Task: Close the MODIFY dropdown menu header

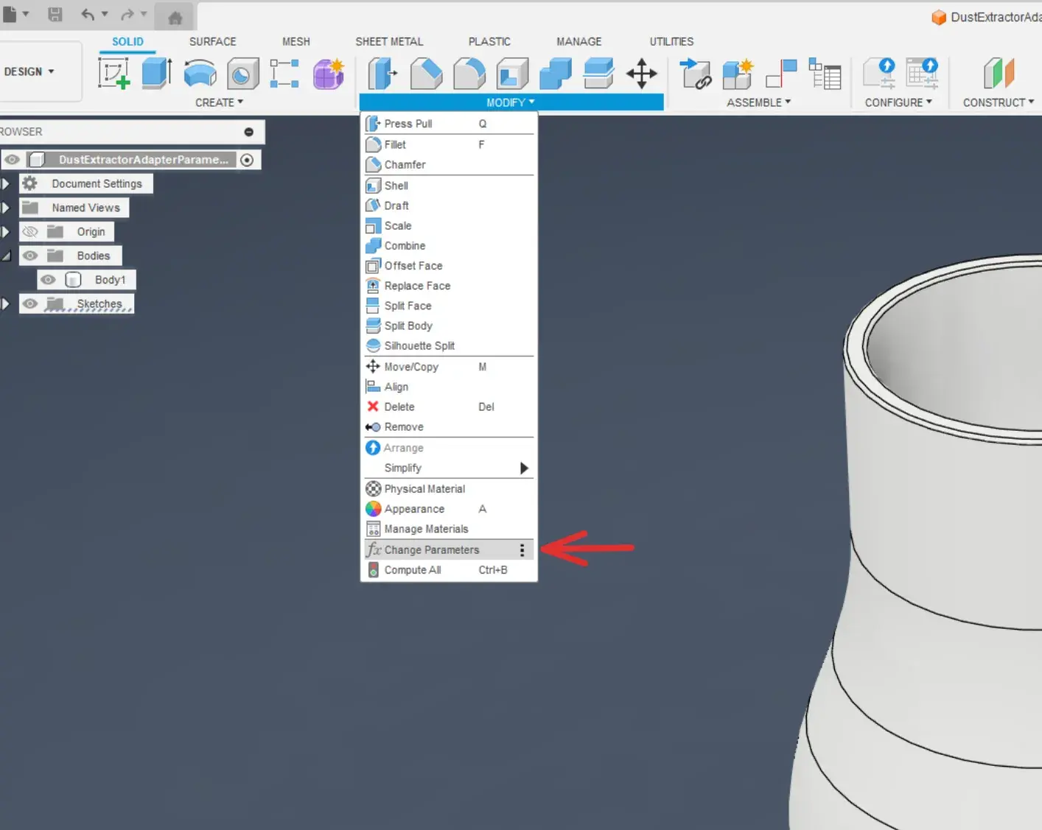Action: coord(511,102)
